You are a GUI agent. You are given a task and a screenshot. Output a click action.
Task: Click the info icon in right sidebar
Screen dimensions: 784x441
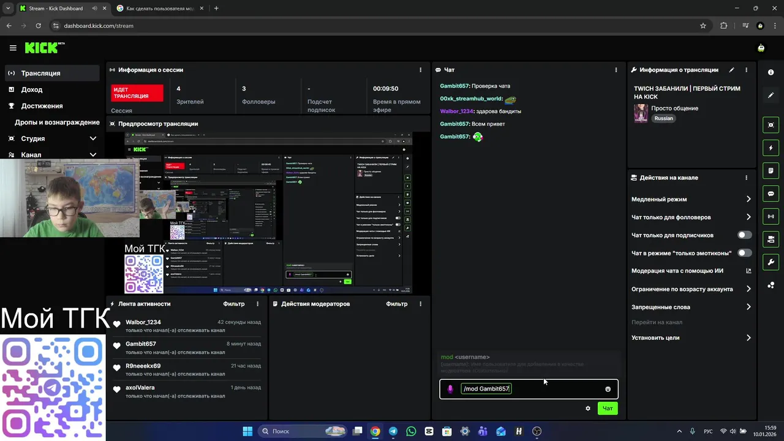771,72
